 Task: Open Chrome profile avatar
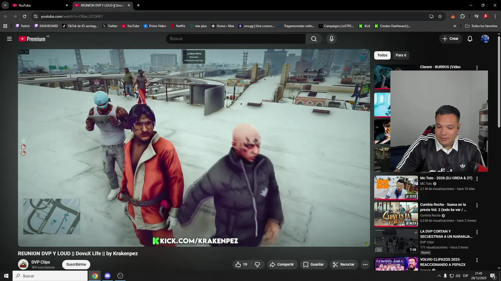click(x=485, y=16)
